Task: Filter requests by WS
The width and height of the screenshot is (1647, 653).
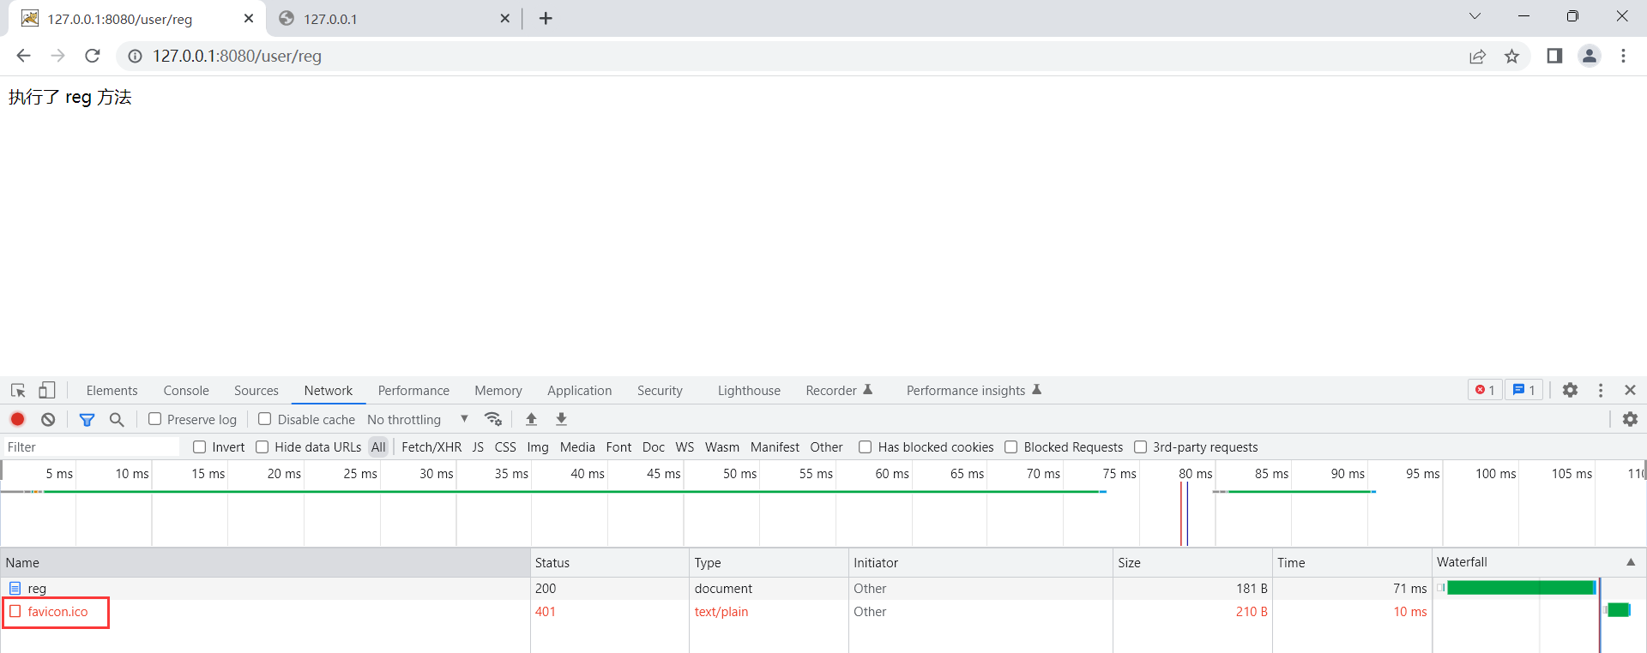Action: tap(685, 446)
